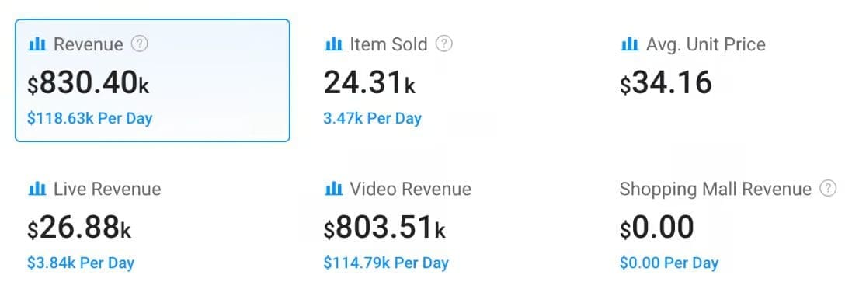
Task: Select the highlighted Revenue metric card
Action: 152,81
